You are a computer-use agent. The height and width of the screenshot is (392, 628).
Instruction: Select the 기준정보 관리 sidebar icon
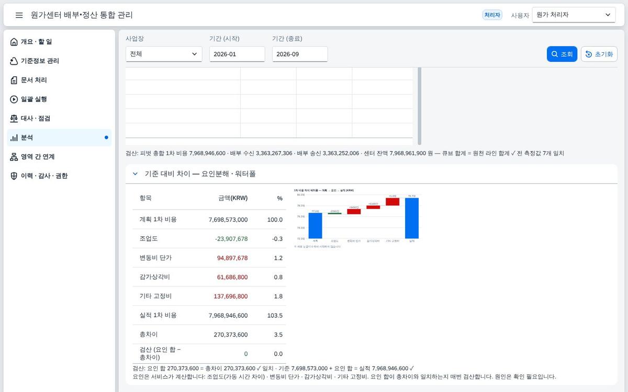14,61
